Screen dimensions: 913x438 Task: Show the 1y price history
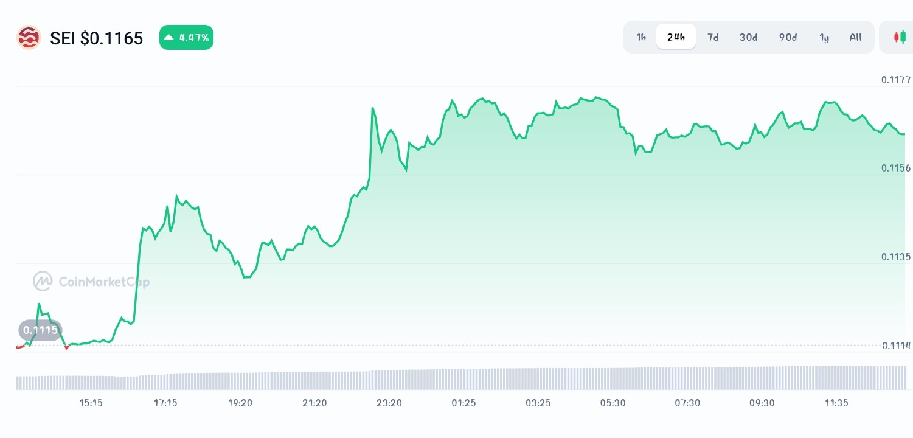pos(824,37)
